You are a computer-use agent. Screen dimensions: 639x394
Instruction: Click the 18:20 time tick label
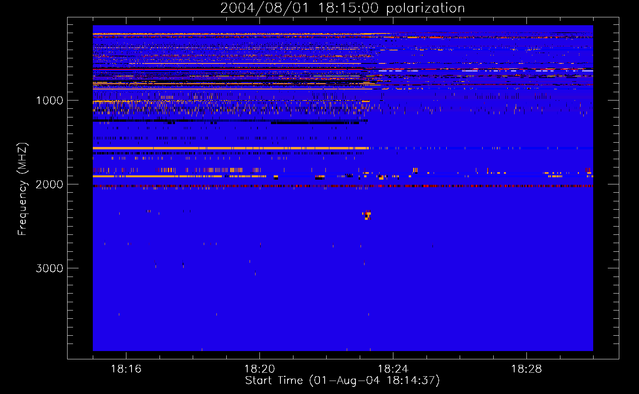pos(259,369)
